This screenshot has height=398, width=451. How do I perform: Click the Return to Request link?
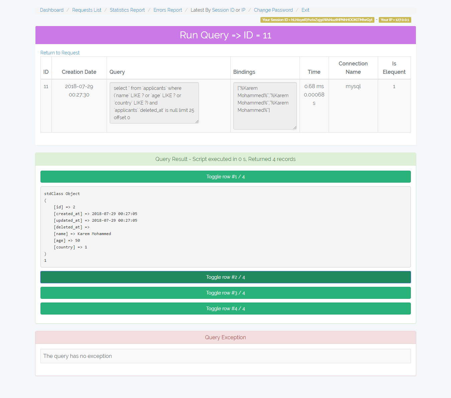(60, 53)
